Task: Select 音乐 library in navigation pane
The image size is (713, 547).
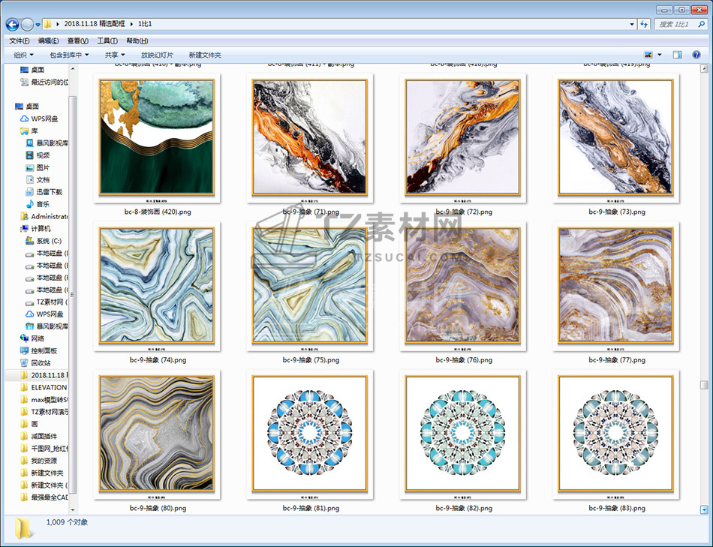Action: [x=43, y=204]
